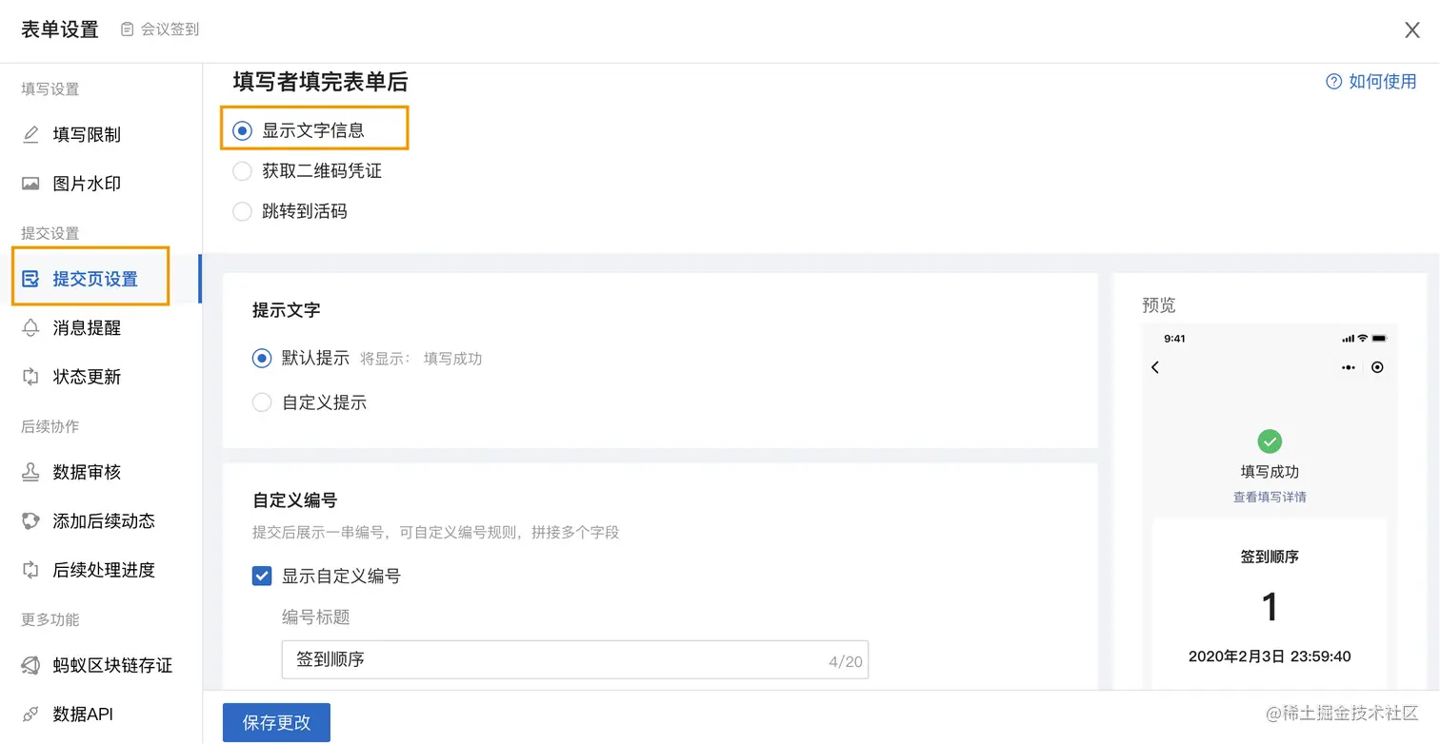Image resolution: width=1440 pixels, height=744 pixels.
Task: Click the 查看填写详情 link in preview
Action: pos(1270,497)
